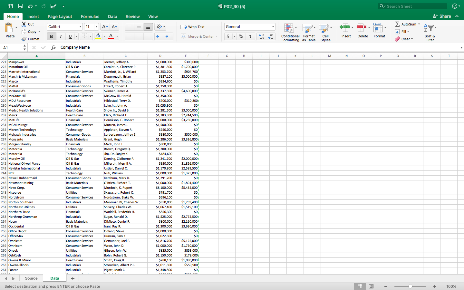This screenshot has width=464, height=290.
Task: Click the increase indent icon
Action: [x=169, y=36]
